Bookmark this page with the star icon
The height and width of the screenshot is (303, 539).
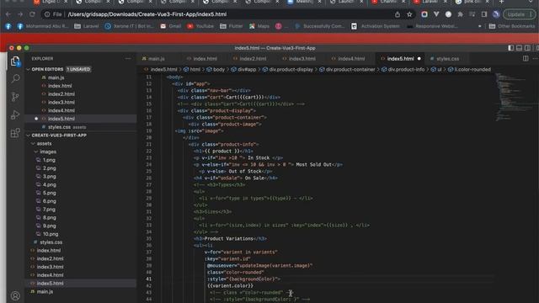[x=409, y=14]
